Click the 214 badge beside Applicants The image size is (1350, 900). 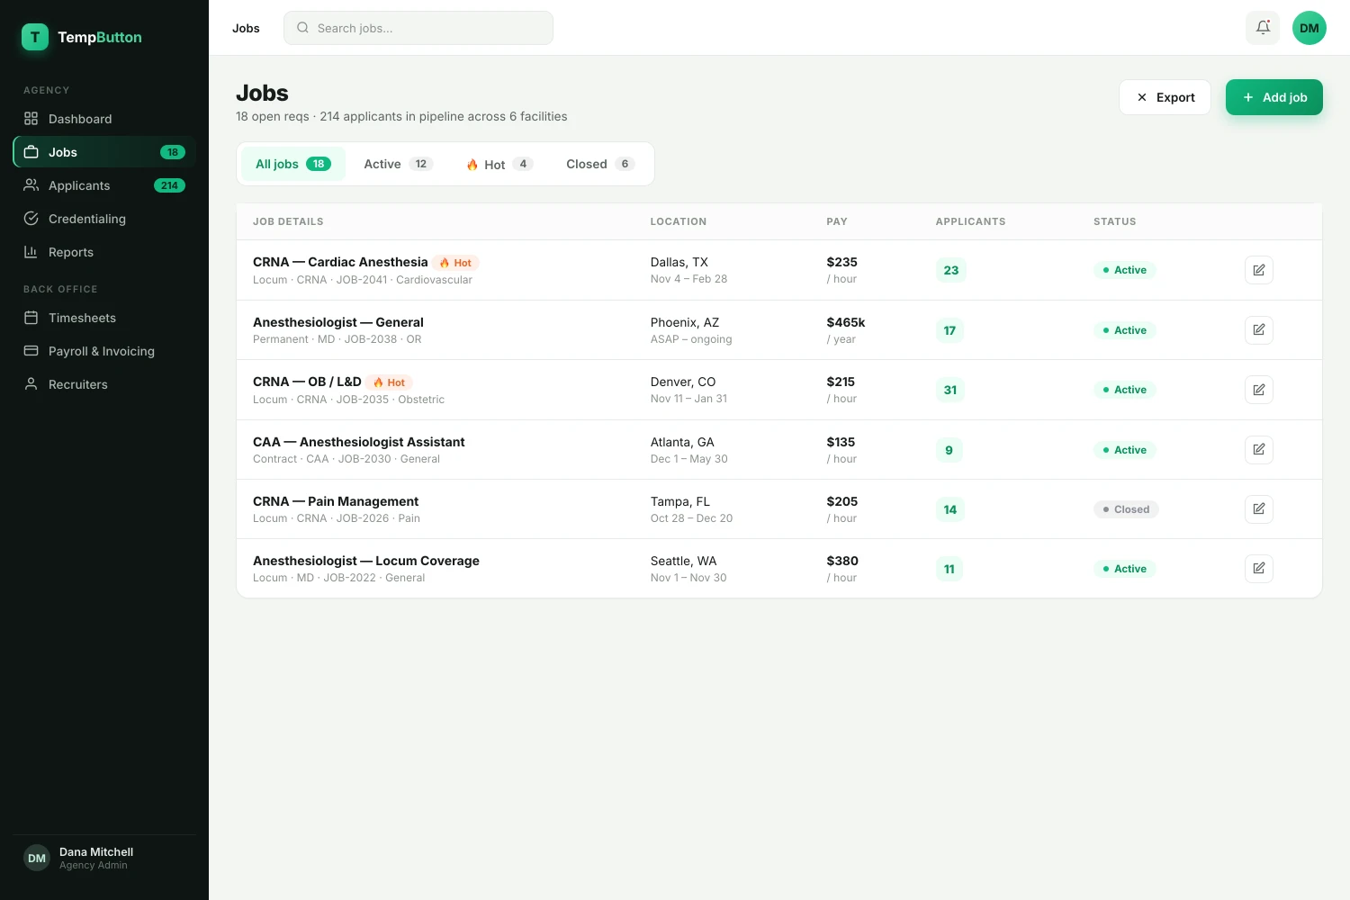169,185
